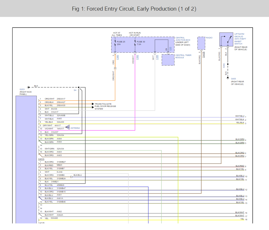Click the S4 splice dot
269x230 pixels.
point(78,87)
